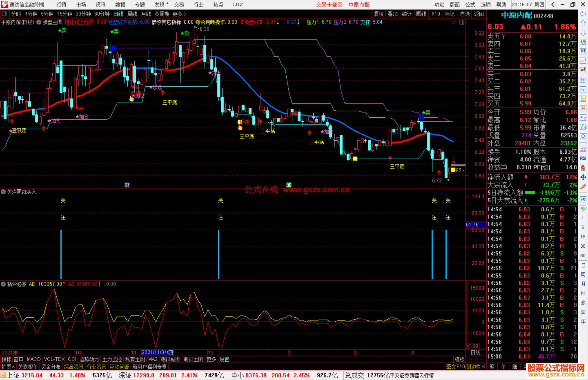The width and height of the screenshot is (588, 380).
Task: Collapse the 侧边栏 sidebar toggle
Action: click(476, 367)
